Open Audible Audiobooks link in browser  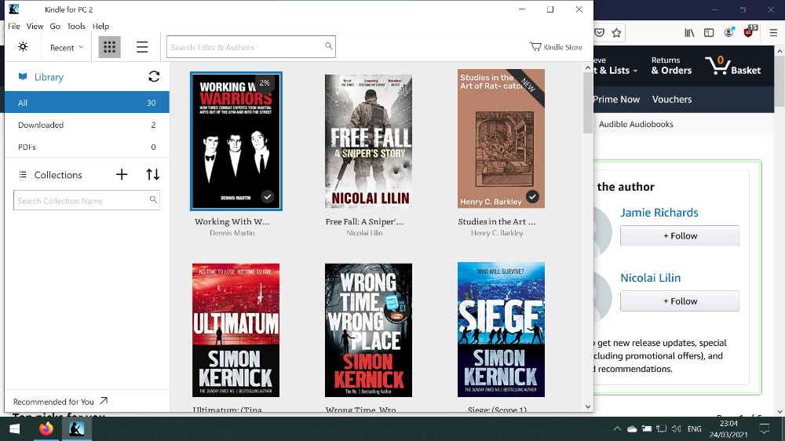[x=636, y=124]
